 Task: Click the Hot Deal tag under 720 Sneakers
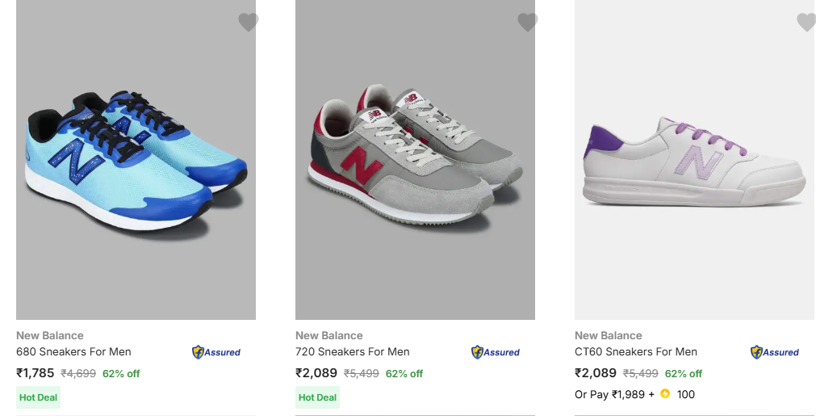point(317,397)
